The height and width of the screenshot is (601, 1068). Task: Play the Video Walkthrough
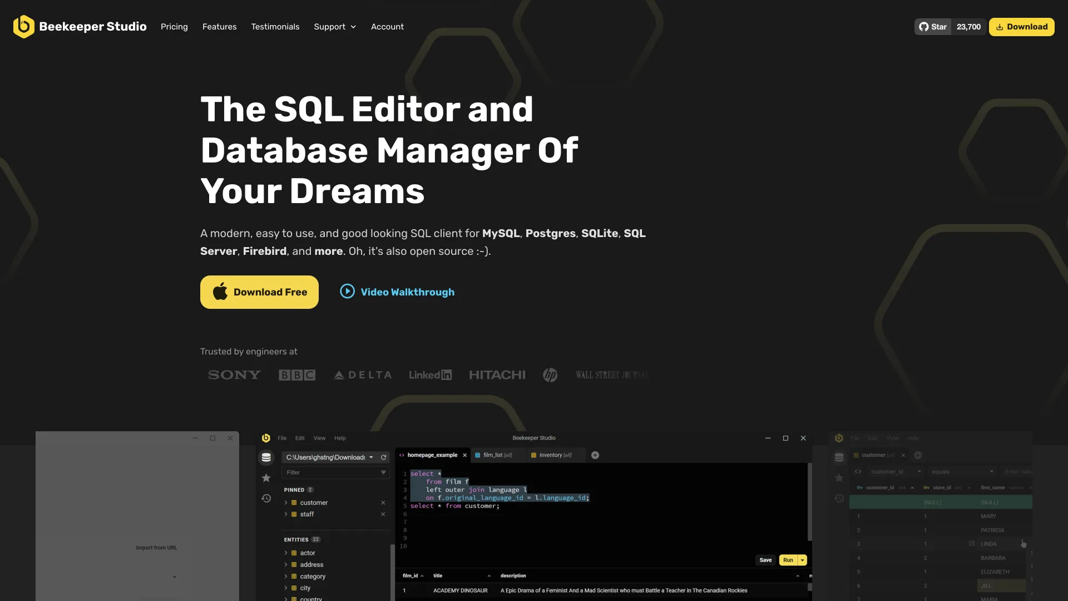(397, 292)
